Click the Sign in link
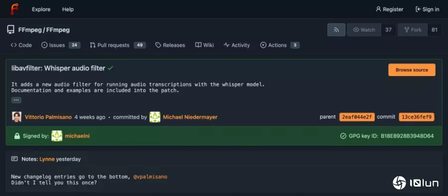 click(x=427, y=9)
